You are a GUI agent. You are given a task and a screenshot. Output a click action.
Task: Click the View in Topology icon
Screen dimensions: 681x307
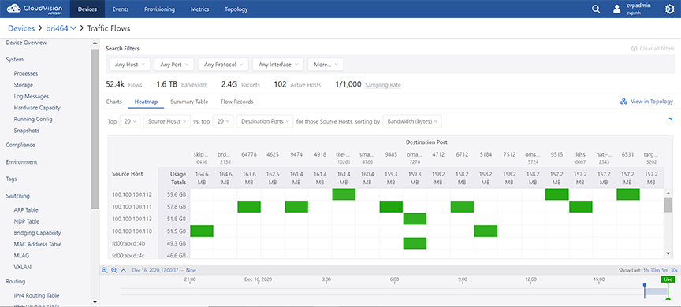[x=623, y=102]
